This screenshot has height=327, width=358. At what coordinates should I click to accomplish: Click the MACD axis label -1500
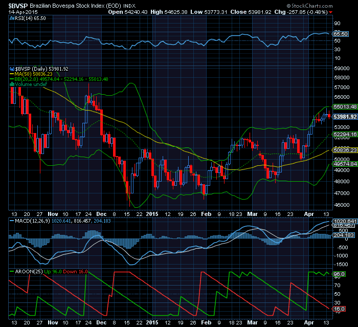341,265
